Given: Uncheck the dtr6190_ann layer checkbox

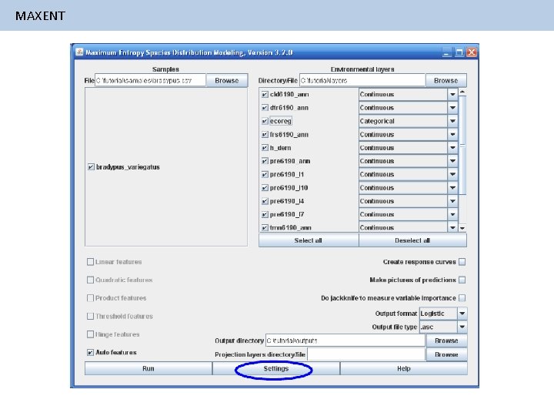Looking at the screenshot, I should tap(265, 108).
